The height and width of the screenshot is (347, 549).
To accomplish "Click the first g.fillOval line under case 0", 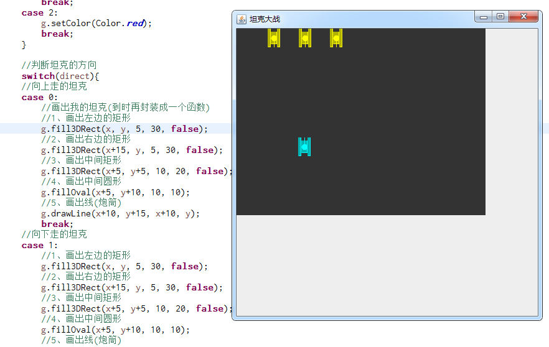I will 115,192.
